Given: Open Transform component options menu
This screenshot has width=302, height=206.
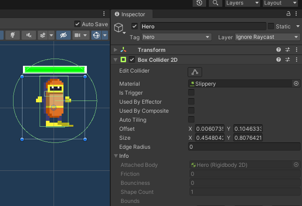Looking at the screenshot, I should coord(297,50).
